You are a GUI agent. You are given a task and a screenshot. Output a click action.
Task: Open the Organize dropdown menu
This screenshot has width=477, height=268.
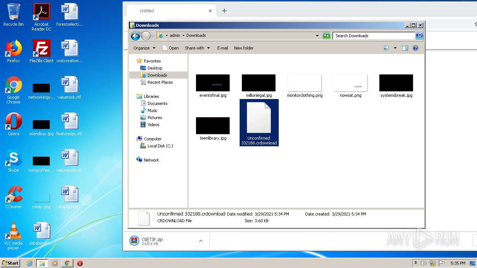(144, 48)
